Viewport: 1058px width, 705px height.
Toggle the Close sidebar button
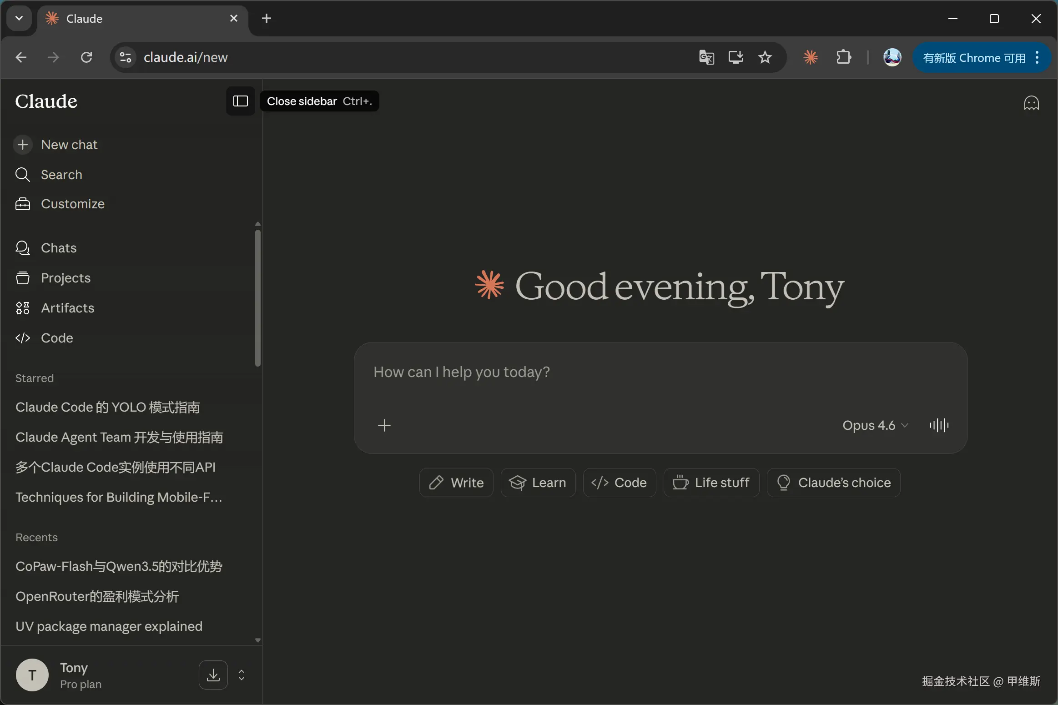click(x=240, y=101)
